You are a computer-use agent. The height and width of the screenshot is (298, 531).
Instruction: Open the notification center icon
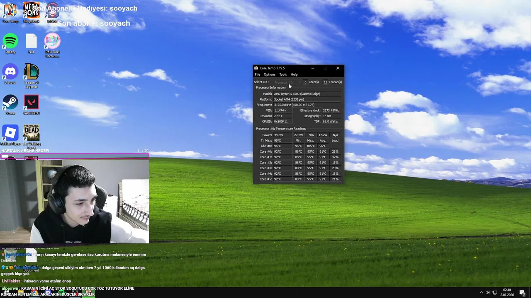[x=522, y=293]
